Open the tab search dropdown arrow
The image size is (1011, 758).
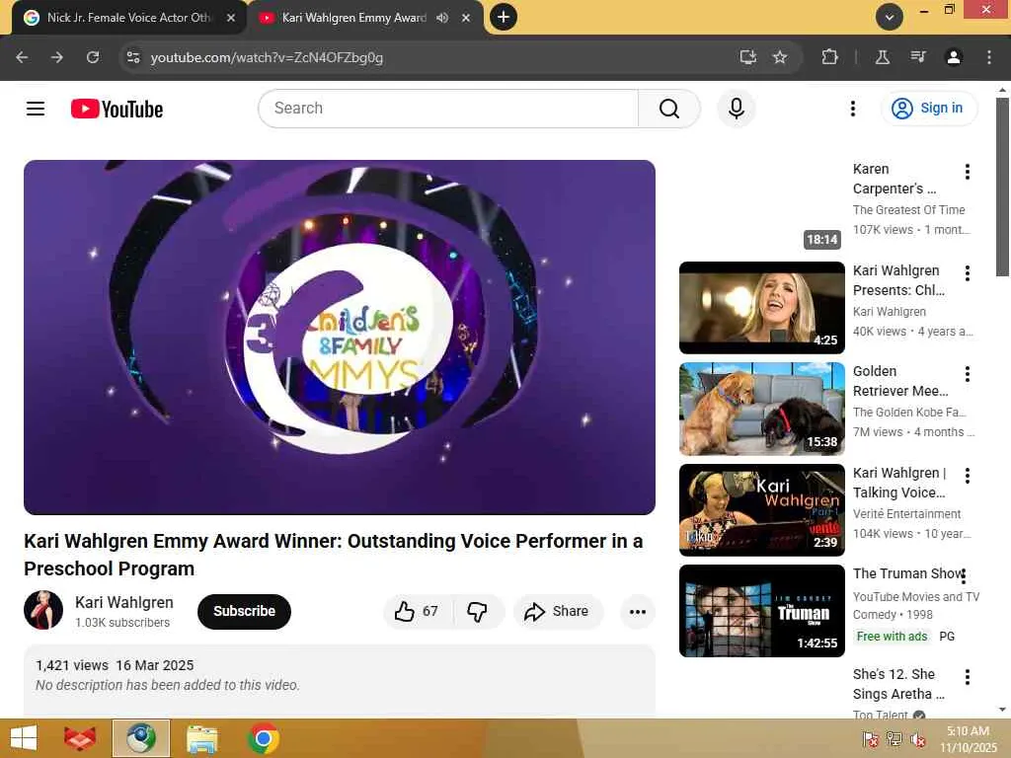[890, 18]
